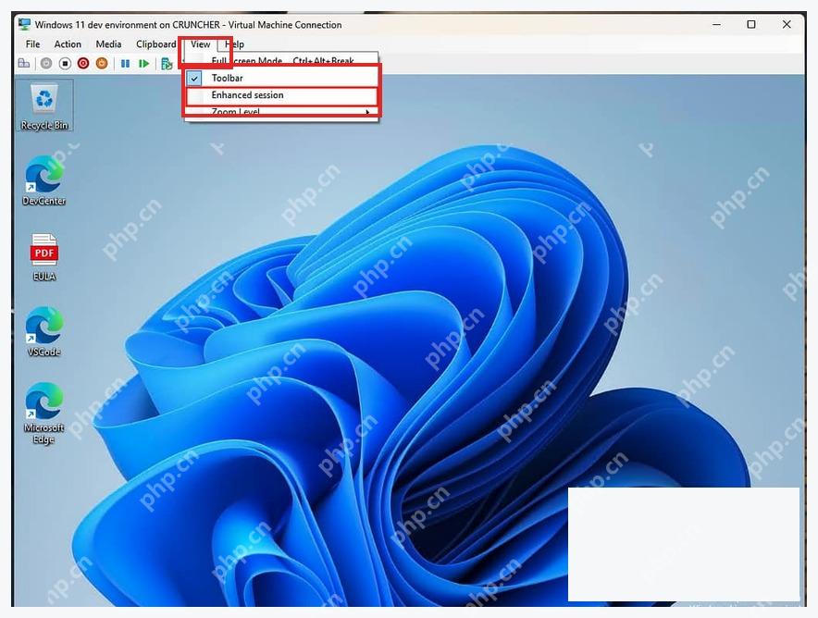This screenshot has height=618, width=818.
Task: Pause the virtual machine
Action: coord(125,63)
